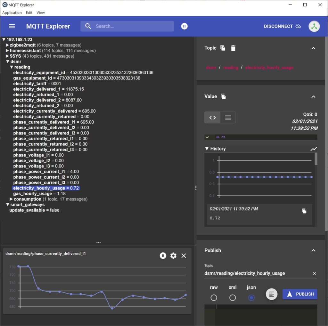Open chart settings gear icon
This screenshot has width=328, height=326.
click(173, 256)
